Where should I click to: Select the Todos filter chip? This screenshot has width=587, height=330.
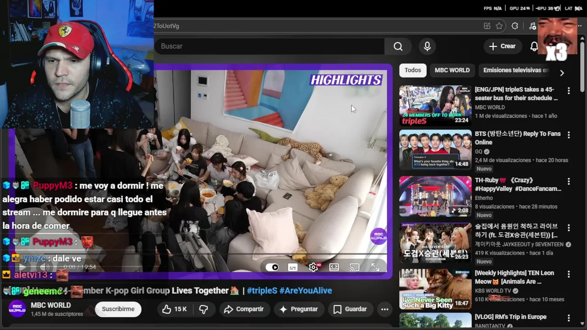pyautogui.click(x=413, y=70)
